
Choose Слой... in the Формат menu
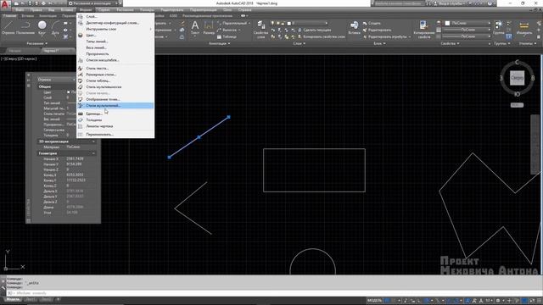tap(115, 16)
